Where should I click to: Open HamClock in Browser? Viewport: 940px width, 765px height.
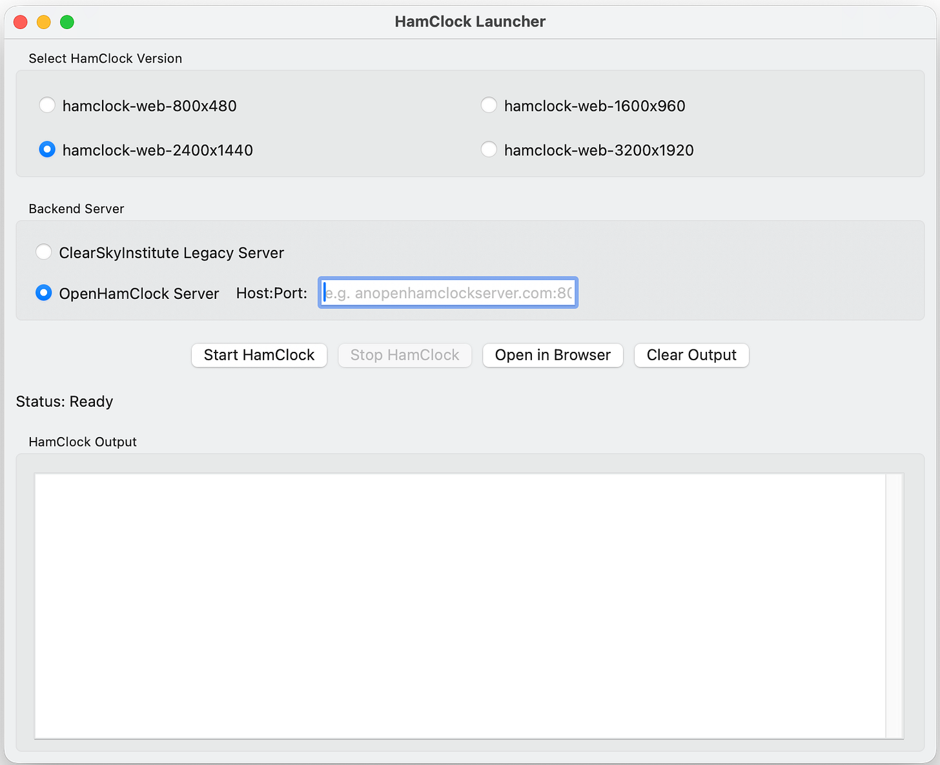click(x=553, y=355)
